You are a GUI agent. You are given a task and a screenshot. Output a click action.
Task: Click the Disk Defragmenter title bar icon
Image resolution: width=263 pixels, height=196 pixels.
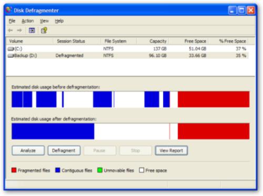8,10
